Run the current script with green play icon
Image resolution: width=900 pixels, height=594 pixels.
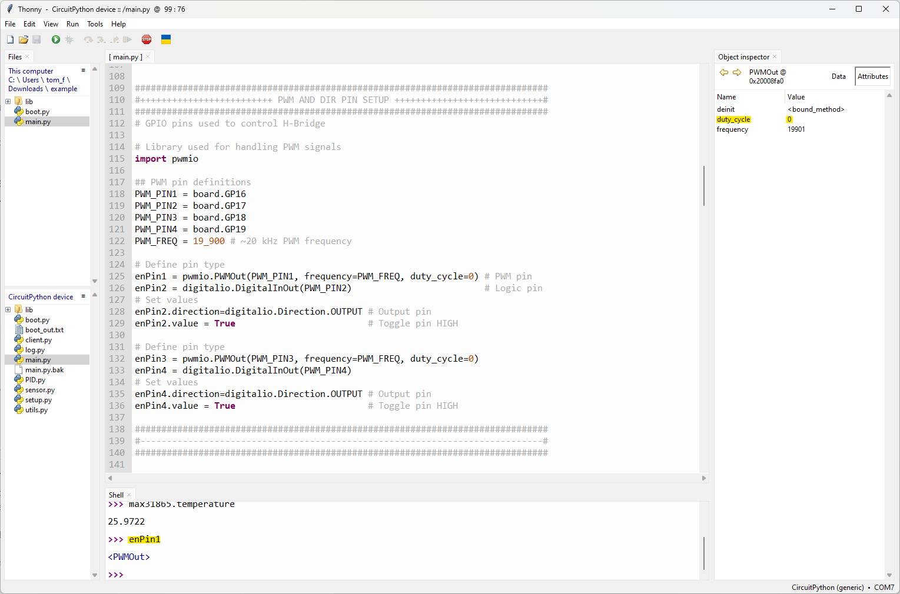[56, 39]
